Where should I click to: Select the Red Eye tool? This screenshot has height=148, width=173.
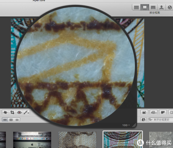[x=19, y=112]
